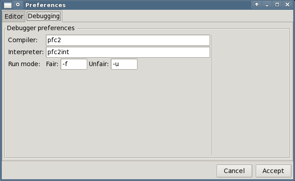Click the Debugger preferences group heading
295x181 pixels.
(41, 28)
